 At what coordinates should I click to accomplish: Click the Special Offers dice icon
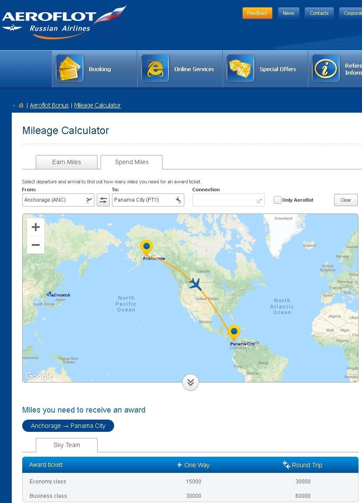tap(240, 69)
